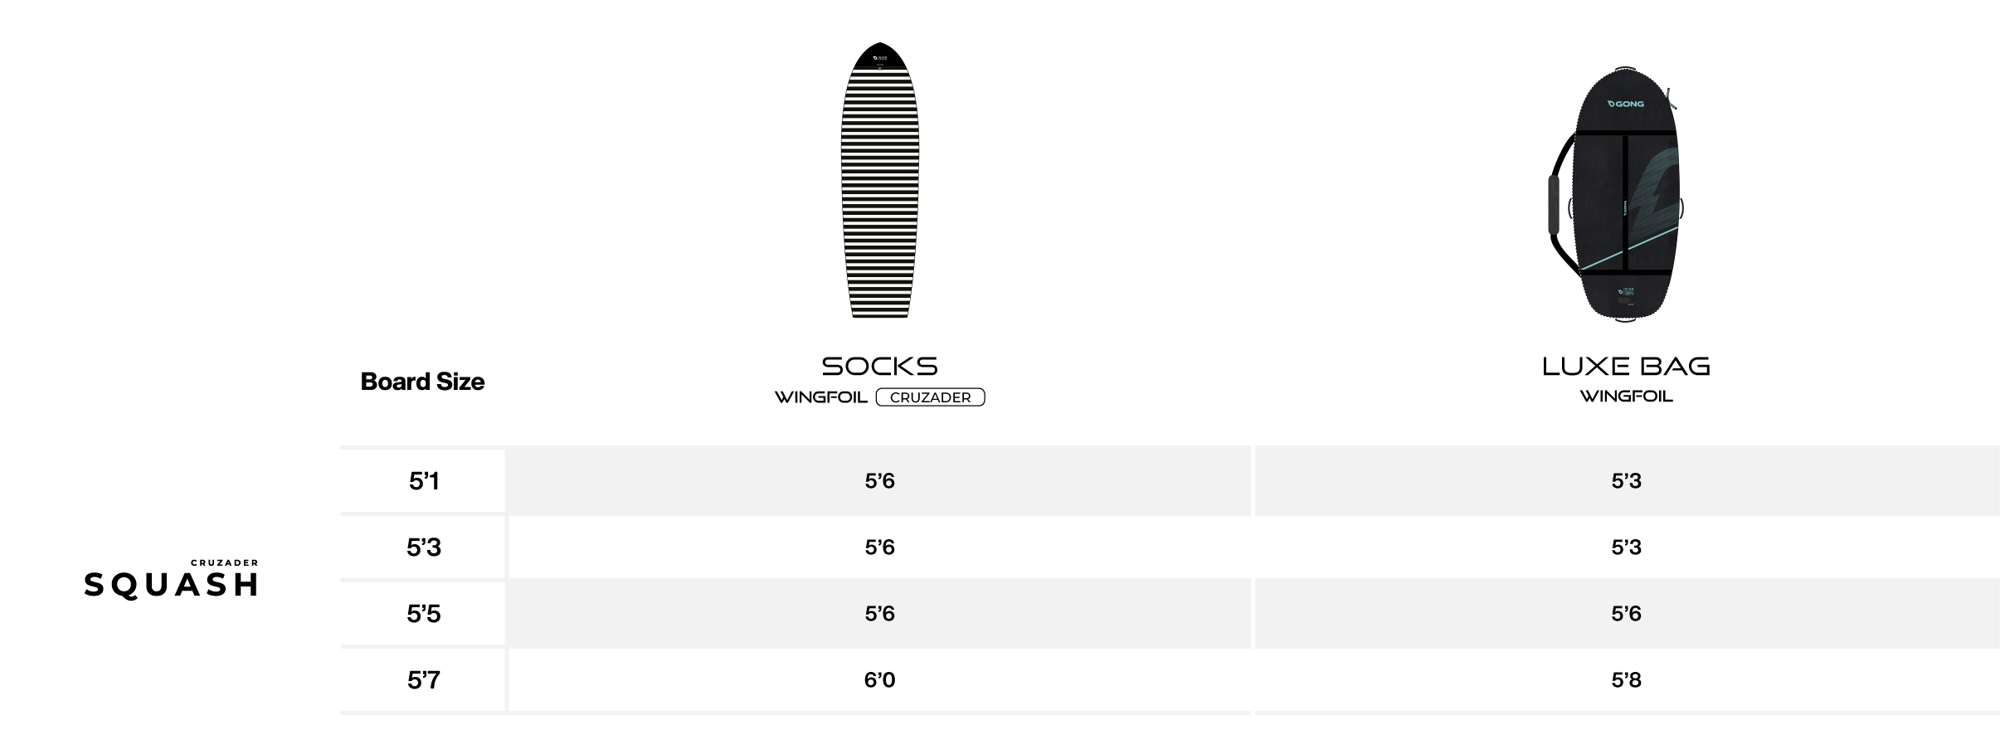Click the Squash Cruzader logo
This screenshot has height=730, width=2000.
click(171, 578)
